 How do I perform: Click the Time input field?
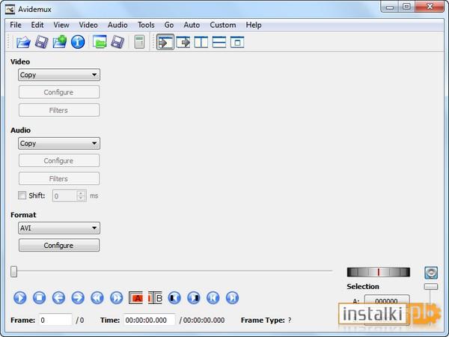(149, 320)
